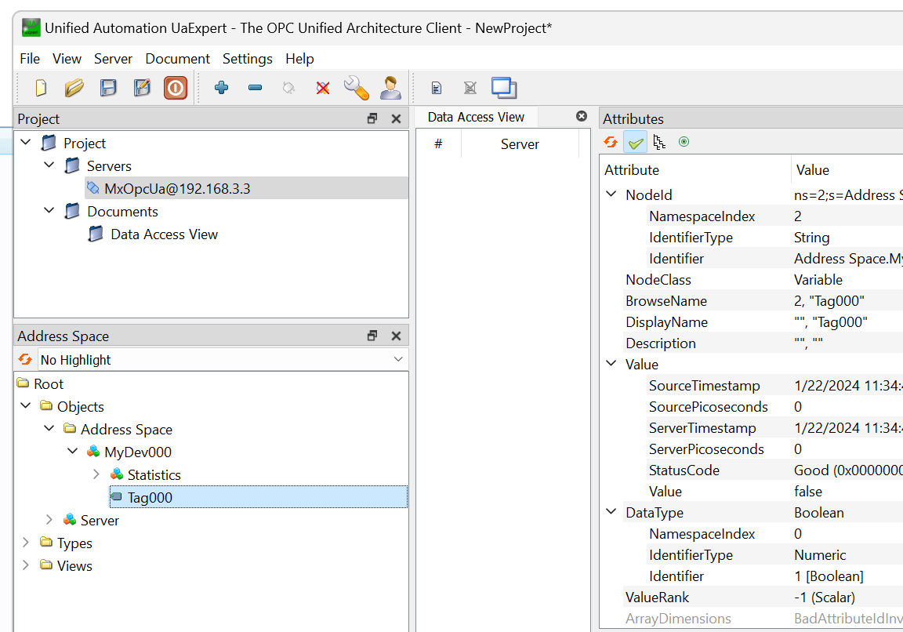Image resolution: width=903 pixels, height=632 pixels.
Task: Expand the Types folder
Action: click(25, 542)
